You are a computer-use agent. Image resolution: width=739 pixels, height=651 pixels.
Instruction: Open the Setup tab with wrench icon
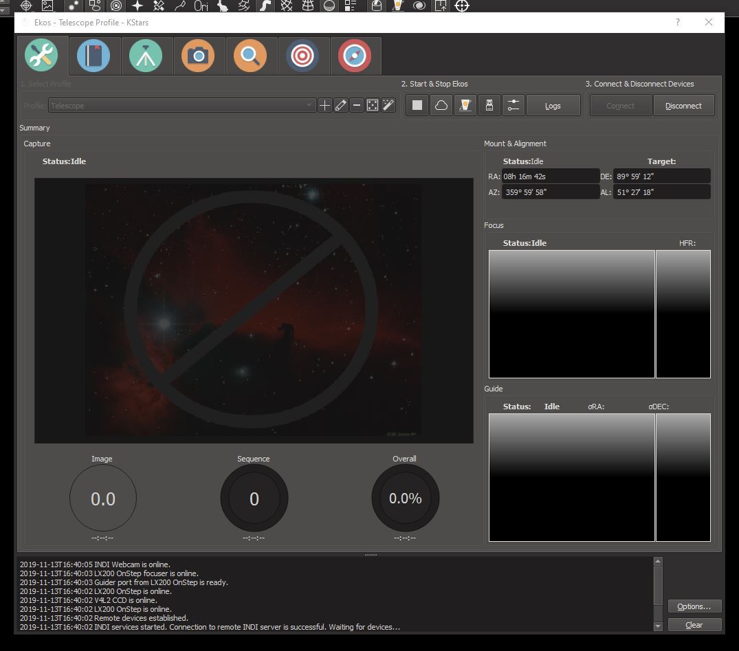point(41,56)
